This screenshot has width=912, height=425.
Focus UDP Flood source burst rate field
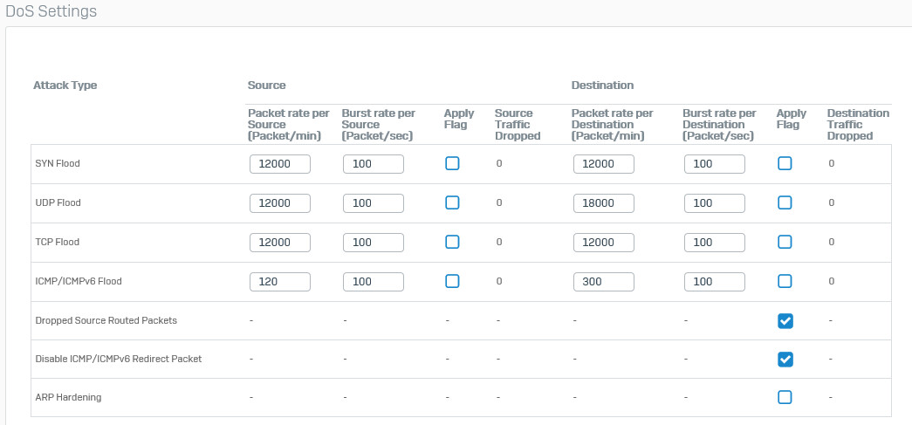[x=374, y=203]
